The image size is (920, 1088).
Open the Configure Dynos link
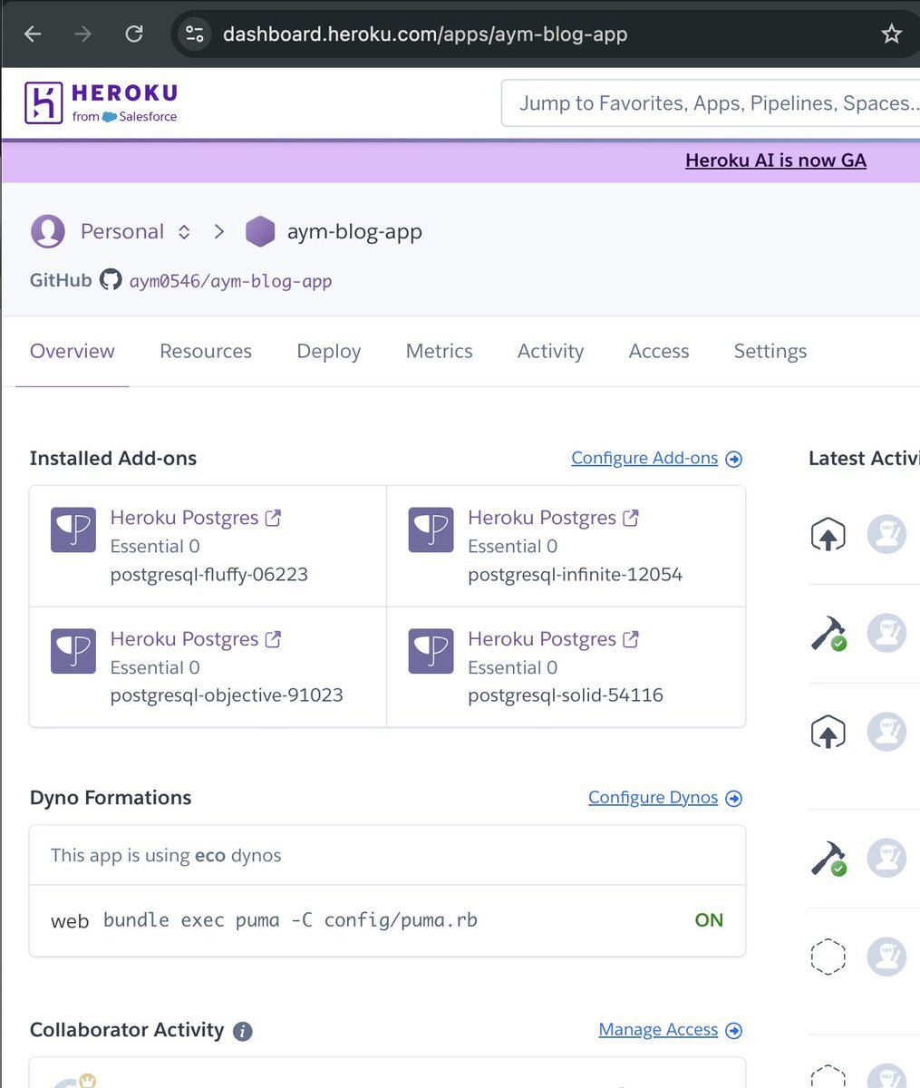point(653,798)
